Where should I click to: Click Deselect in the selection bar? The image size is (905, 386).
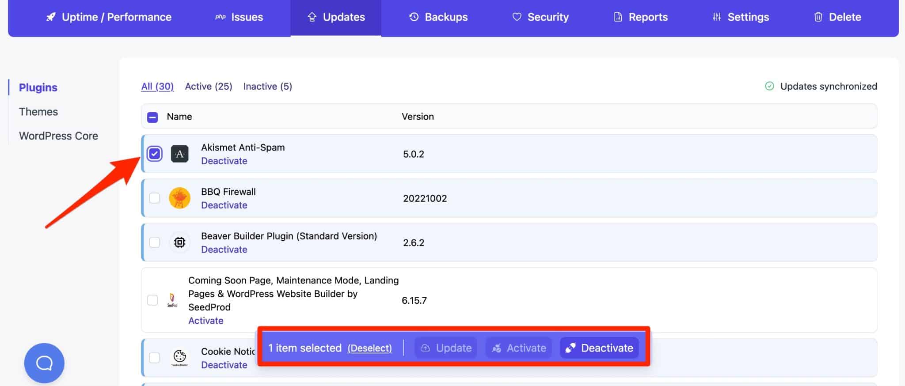(370, 348)
